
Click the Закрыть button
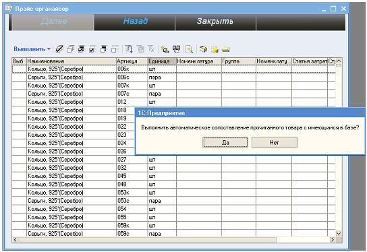click(215, 22)
